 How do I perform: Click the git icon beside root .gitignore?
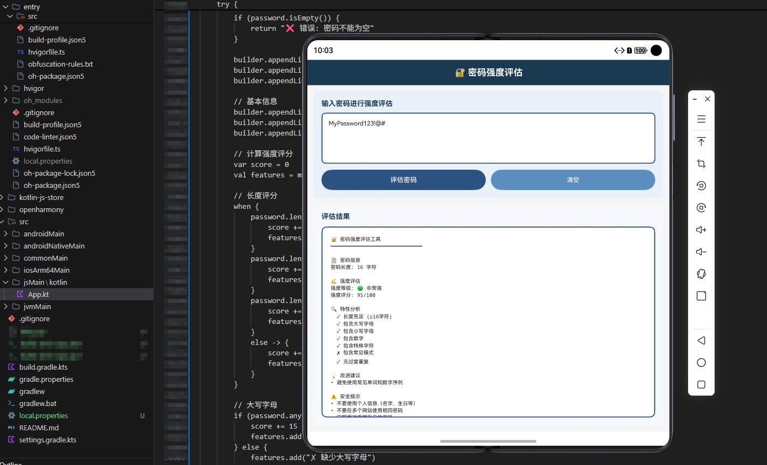11,318
